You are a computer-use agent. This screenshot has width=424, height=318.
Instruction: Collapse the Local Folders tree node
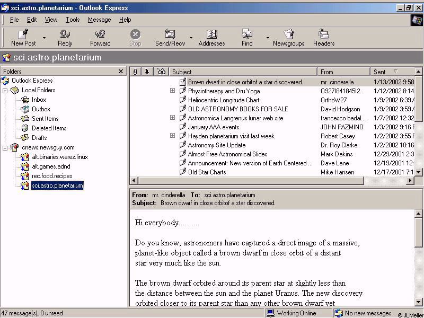pyautogui.click(x=5, y=90)
